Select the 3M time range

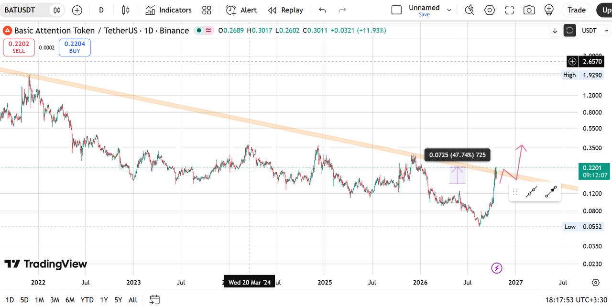click(55, 300)
